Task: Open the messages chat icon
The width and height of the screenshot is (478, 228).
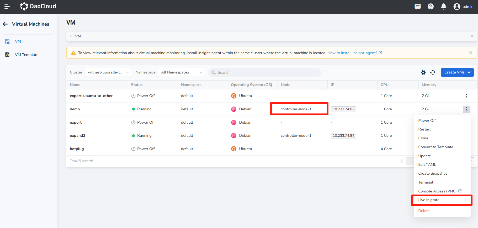Action: 417,7
